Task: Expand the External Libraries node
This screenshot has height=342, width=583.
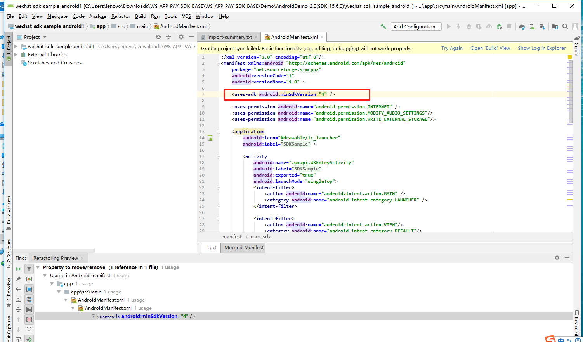Action: 16,55
